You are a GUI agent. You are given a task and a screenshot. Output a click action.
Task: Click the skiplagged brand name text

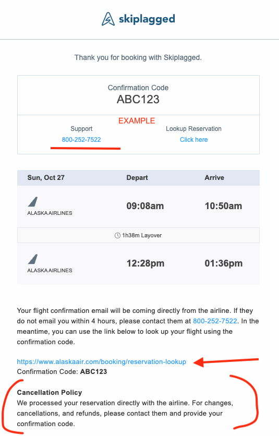(147, 19)
